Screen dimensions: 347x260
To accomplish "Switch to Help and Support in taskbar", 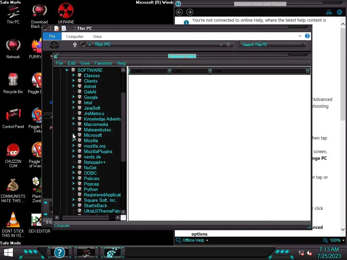I will 60,253.
